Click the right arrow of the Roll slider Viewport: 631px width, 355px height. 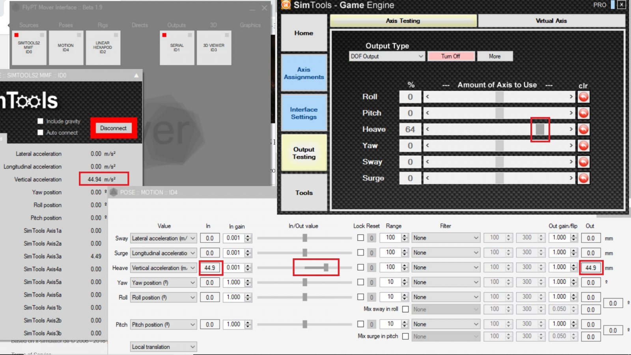[571, 97]
